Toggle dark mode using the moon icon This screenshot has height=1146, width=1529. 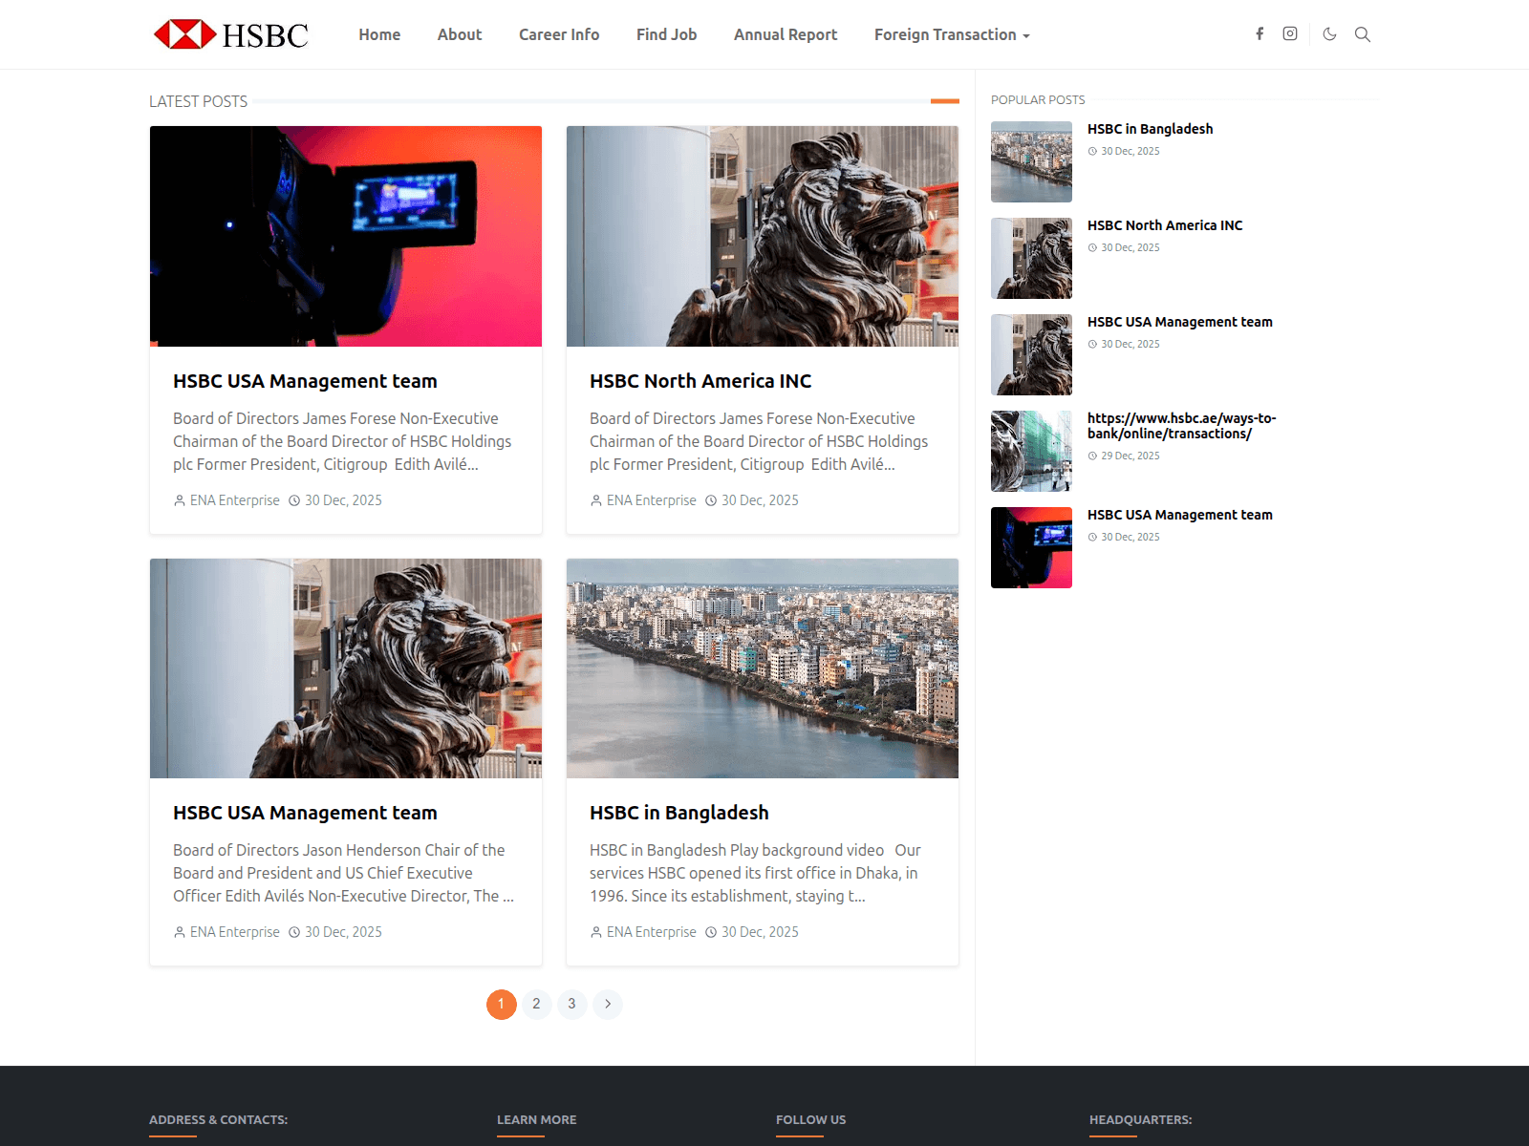pos(1330,33)
